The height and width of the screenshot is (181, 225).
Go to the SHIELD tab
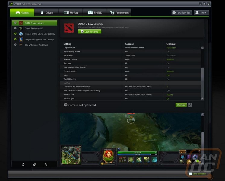click(95, 13)
